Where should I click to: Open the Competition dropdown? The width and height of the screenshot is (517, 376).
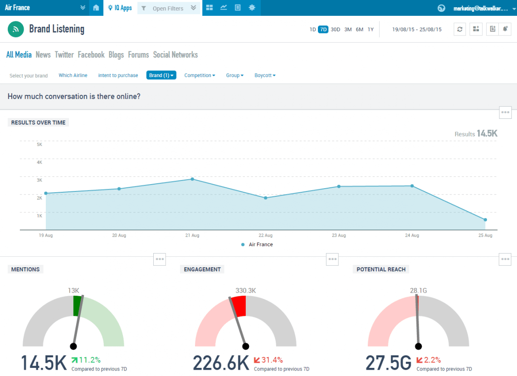coord(200,75)
